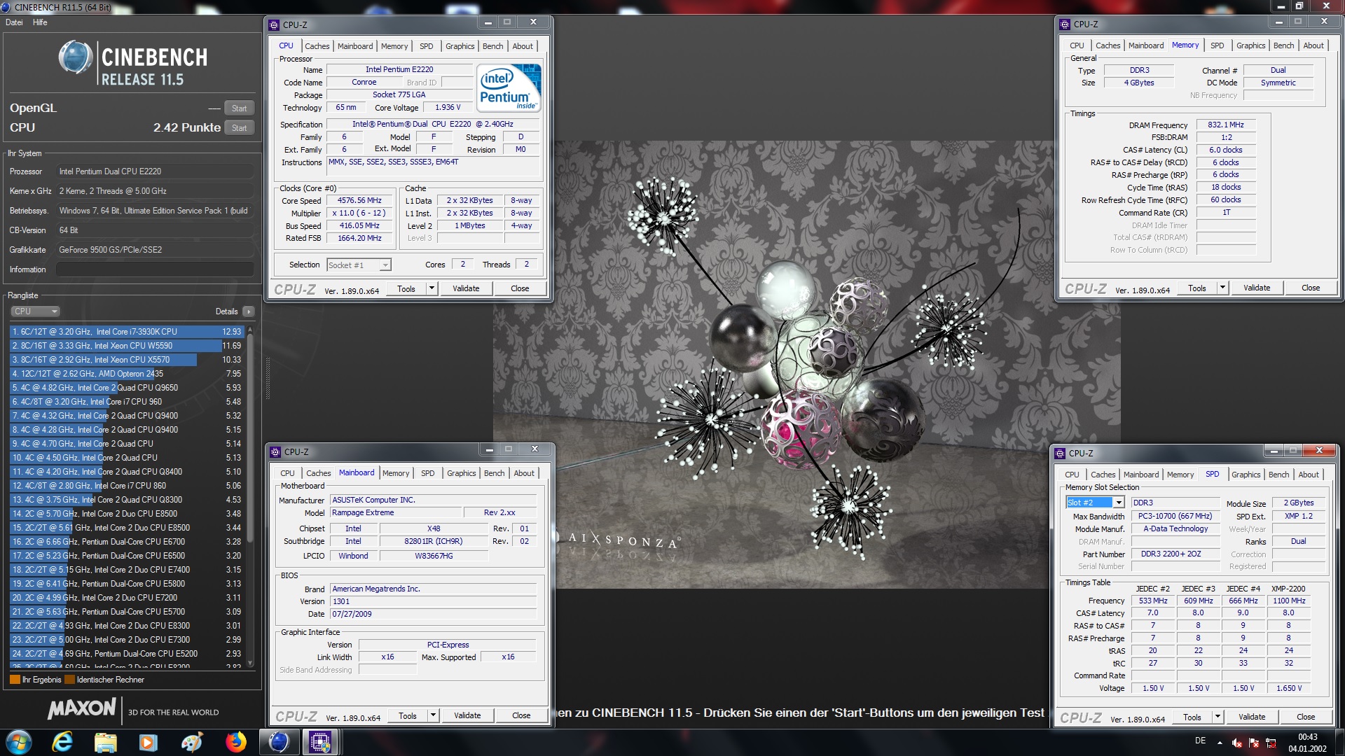Click the Identischer Rechner legend swatch
This screenshot has width=1345, height=756.
(x=69, y=680)
